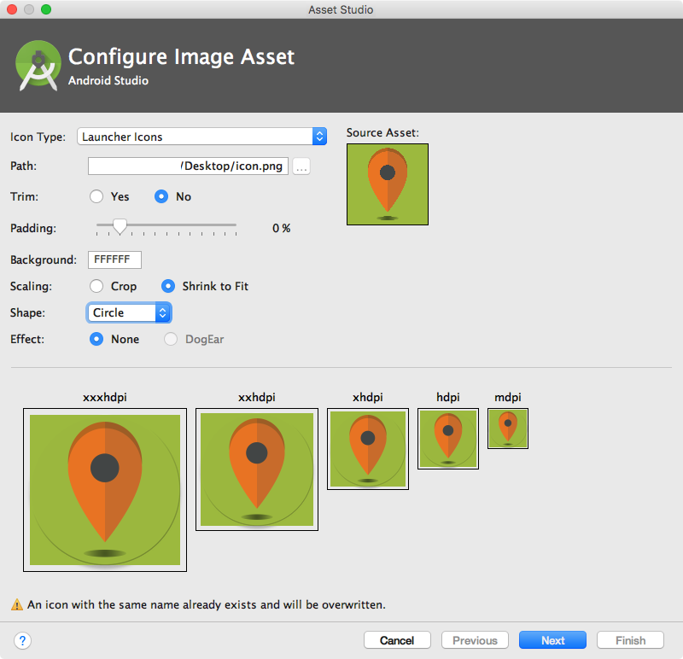Open the Icon Type dropdown
This screenshot has height=659, width=683.
202,137
